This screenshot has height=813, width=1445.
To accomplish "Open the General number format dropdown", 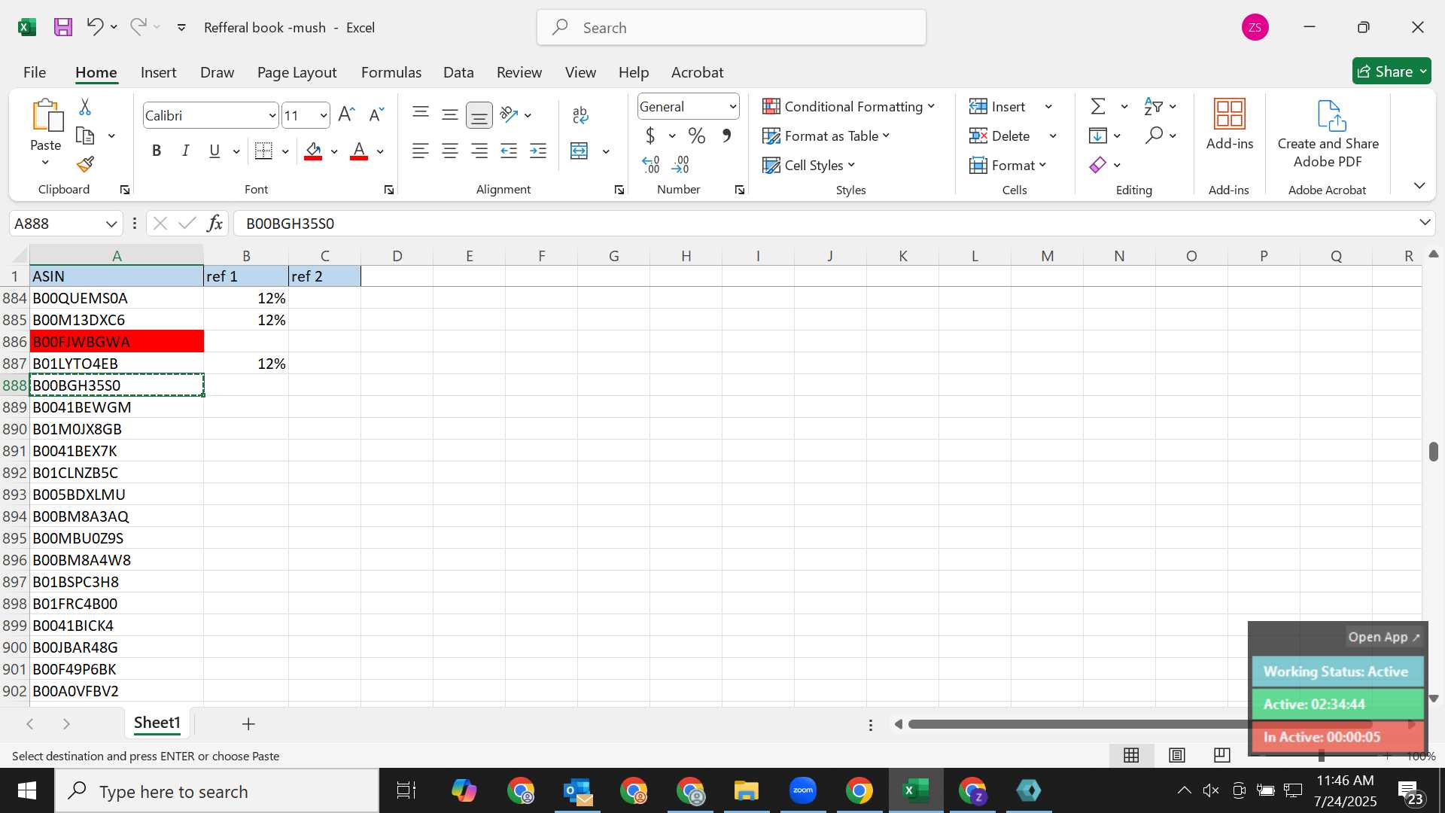I will [x=732, y=107].
